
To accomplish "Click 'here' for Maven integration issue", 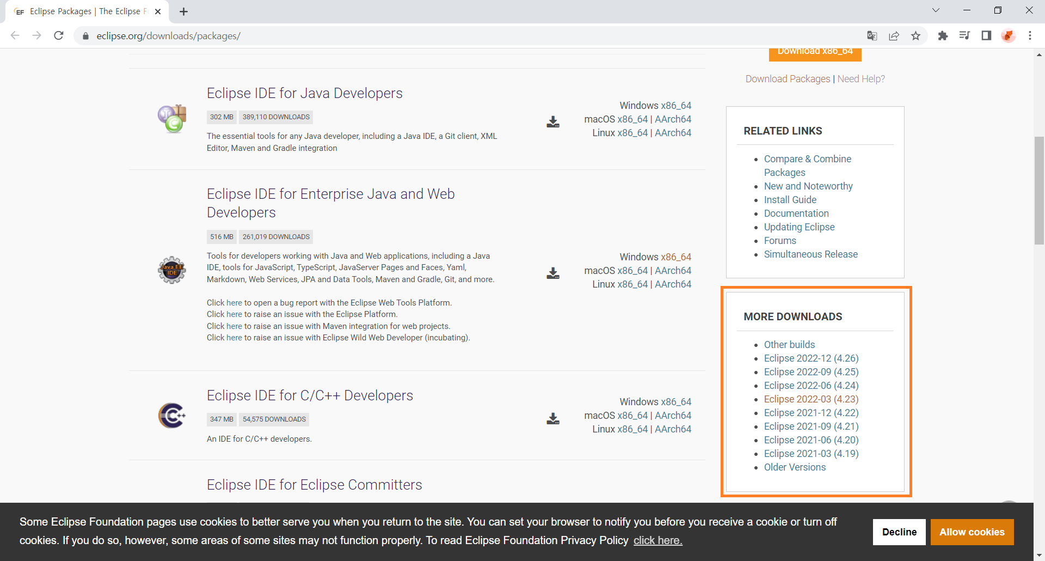I will (x=234, y=326).
